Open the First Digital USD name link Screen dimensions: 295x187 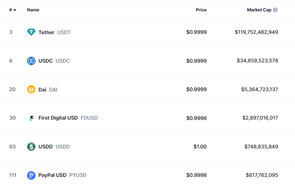[58, 118]
